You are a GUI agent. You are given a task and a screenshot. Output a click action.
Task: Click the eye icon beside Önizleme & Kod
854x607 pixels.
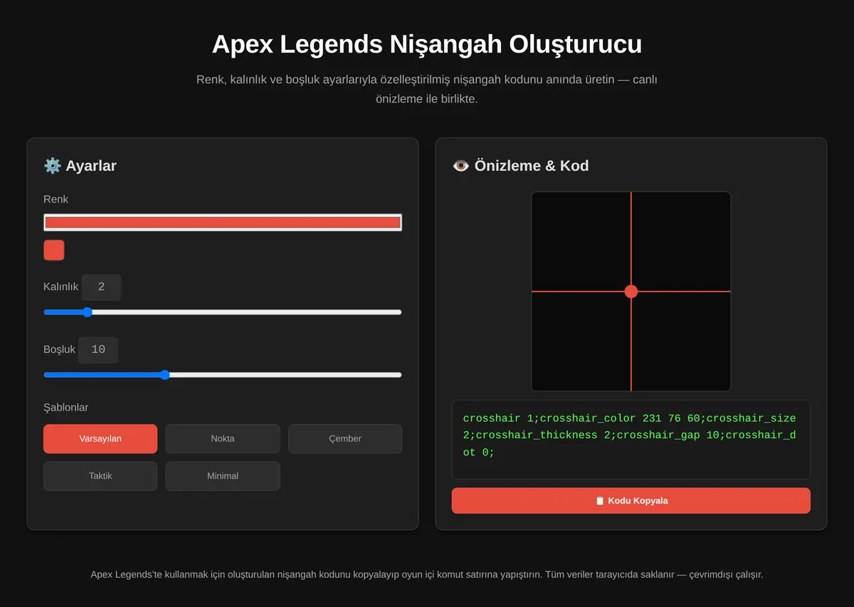coord(461,166)
